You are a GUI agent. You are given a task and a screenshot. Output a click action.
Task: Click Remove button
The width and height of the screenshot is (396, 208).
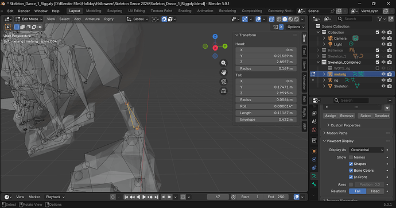pos(347,115)
